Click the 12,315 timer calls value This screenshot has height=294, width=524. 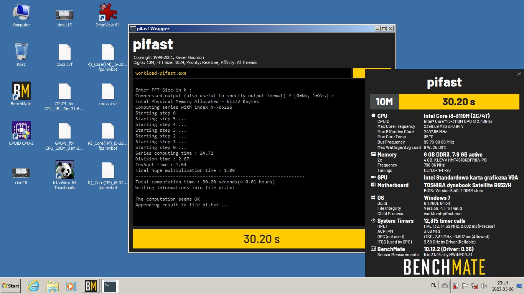(x=445, y=221)
